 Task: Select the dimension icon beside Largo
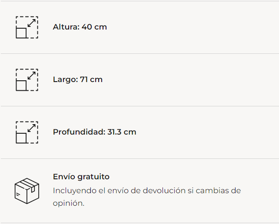(27, 80)
